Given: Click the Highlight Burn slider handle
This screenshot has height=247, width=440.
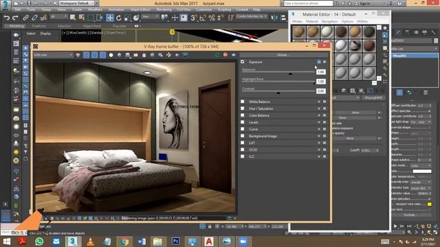Looking at the screenshot, I should [314, 83].
